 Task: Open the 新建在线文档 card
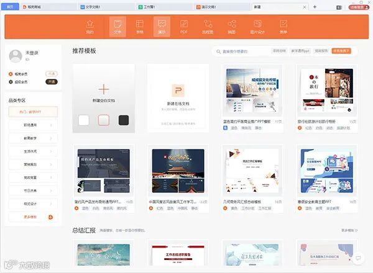[178, 98]
